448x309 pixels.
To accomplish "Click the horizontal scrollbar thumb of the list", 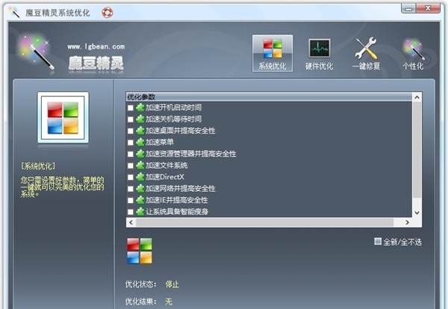I will click(x=264, y=222).
